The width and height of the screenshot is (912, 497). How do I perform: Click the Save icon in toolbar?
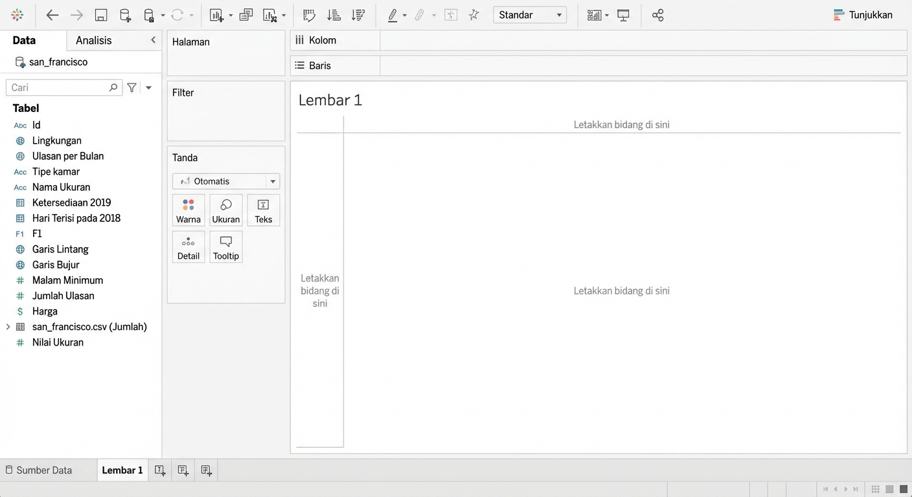click(x=100, y=16)
